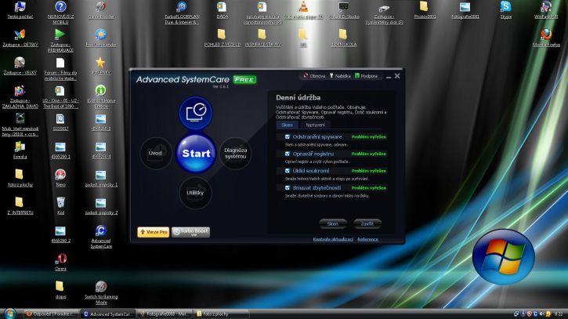Screen dimensions: 568x319
Task: Open the 4565260_2 image file
Action: [x=60, y=234]
